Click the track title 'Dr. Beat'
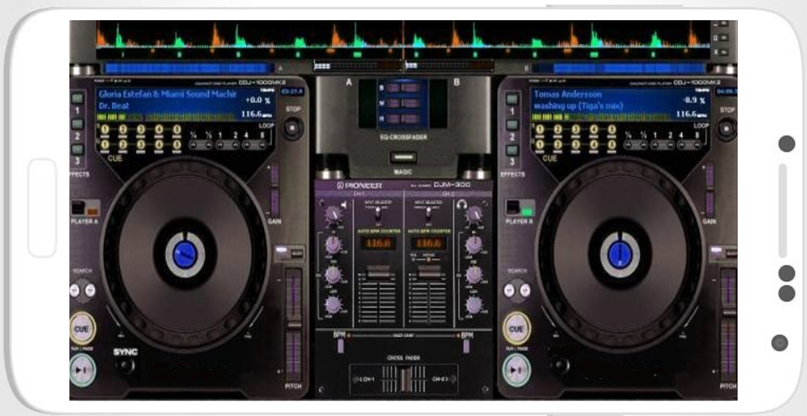807x416 pixels. click(115, 106)
